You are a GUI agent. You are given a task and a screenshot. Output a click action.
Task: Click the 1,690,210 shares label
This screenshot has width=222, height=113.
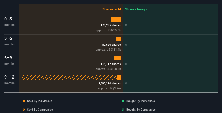110,83
